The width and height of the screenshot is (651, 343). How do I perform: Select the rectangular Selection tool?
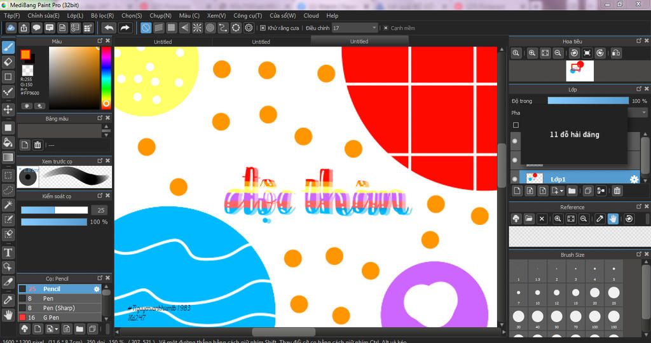coord(8,175)
